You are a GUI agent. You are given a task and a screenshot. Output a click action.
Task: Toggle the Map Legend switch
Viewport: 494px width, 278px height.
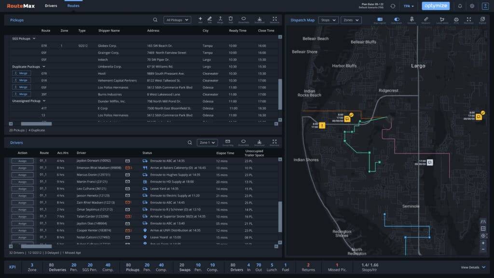[380, 20]
